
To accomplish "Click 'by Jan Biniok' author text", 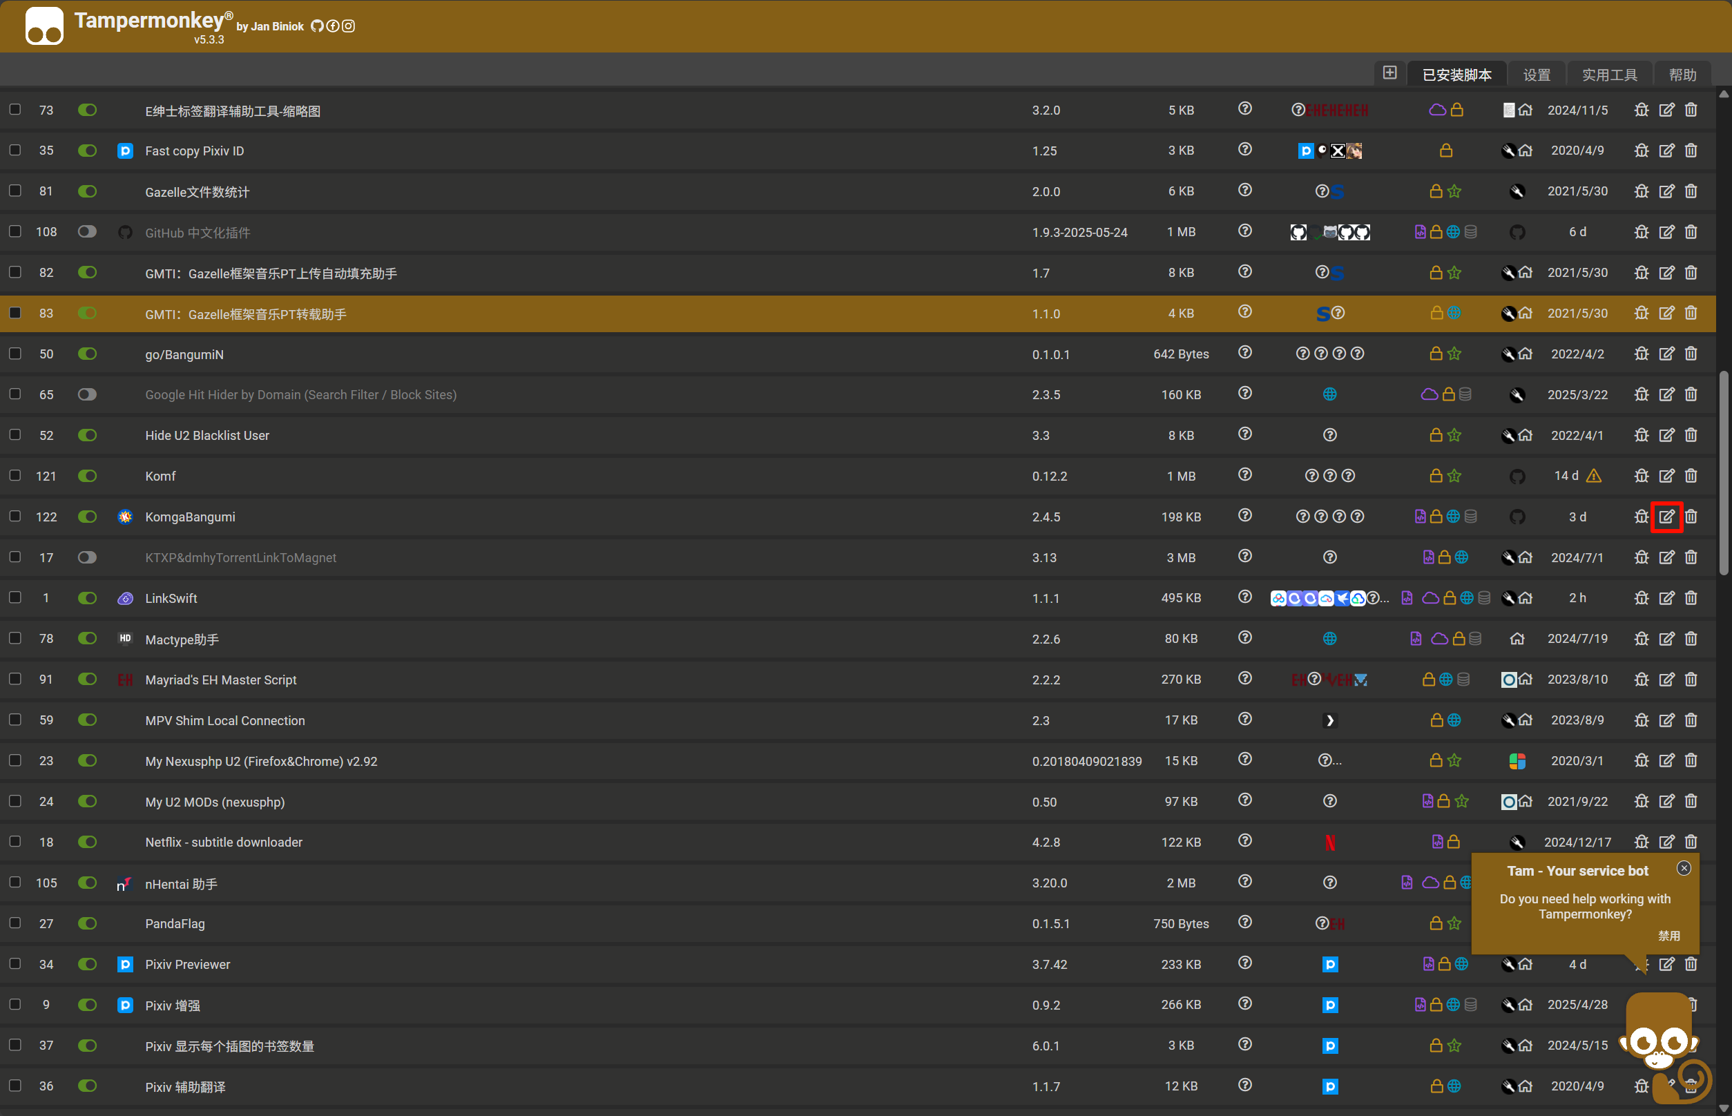I will (x=269, y=27).
